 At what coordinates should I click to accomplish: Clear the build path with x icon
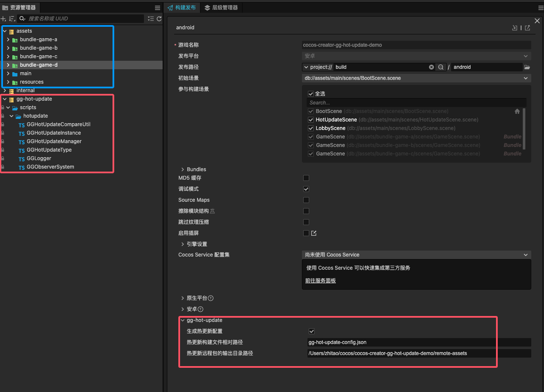431,67
